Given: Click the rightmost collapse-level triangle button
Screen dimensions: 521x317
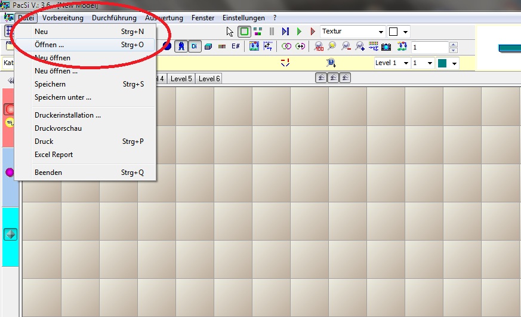Looking at the screenshot, I should tap(345, 78).
